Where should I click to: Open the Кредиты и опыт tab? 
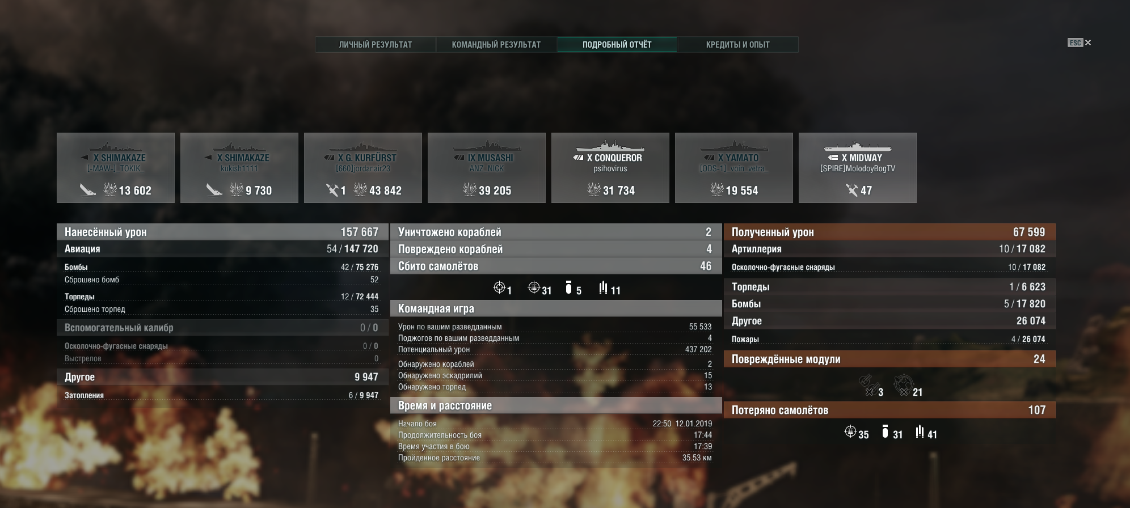738,44
